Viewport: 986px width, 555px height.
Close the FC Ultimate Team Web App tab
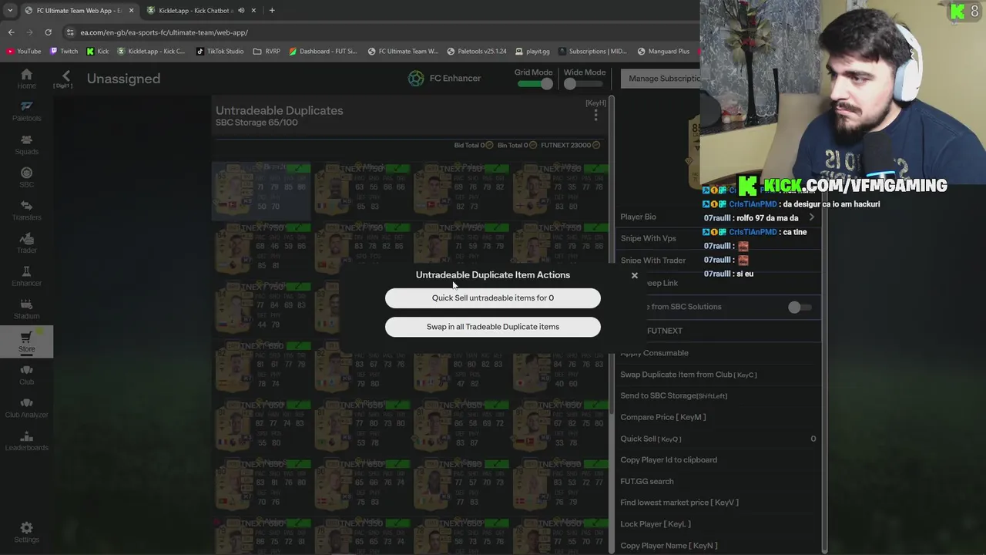tap(131, 10)
